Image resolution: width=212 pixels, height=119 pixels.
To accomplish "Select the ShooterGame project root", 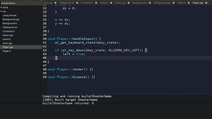I will click(x=8, y=3).
